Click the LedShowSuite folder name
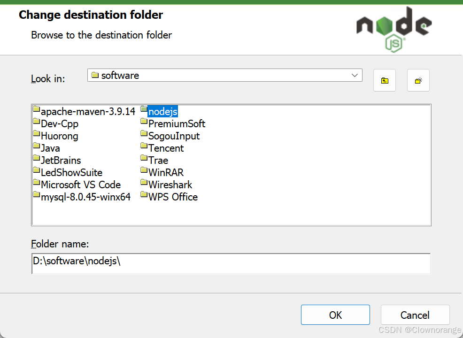Viewport: 463px width, 338px height. (72, 172)
